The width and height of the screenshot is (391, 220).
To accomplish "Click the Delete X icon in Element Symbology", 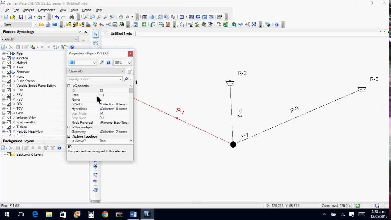I will [x=11, y=47].
